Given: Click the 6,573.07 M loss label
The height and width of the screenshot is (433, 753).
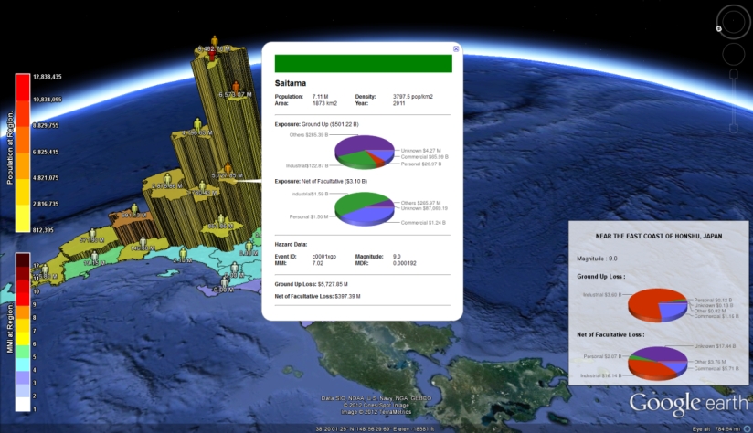Looking at the screenshot, I should tap(236, 95).
